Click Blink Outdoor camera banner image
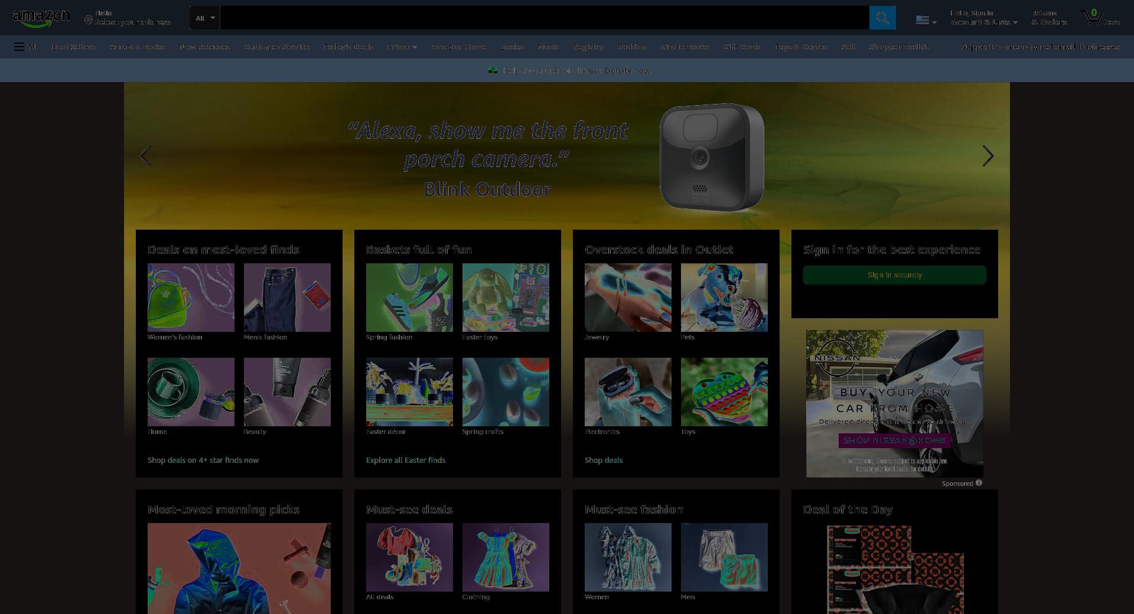Image resolution: width=1134 pixels, height=614 pixels. [712, 156]
